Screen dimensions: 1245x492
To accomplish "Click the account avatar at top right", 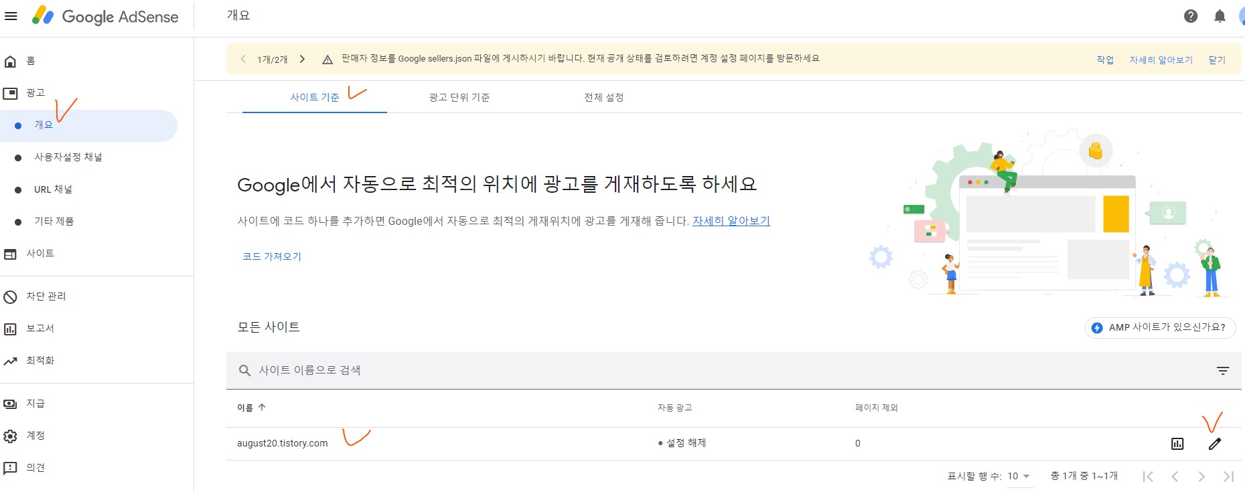I will coord(1241,16).
